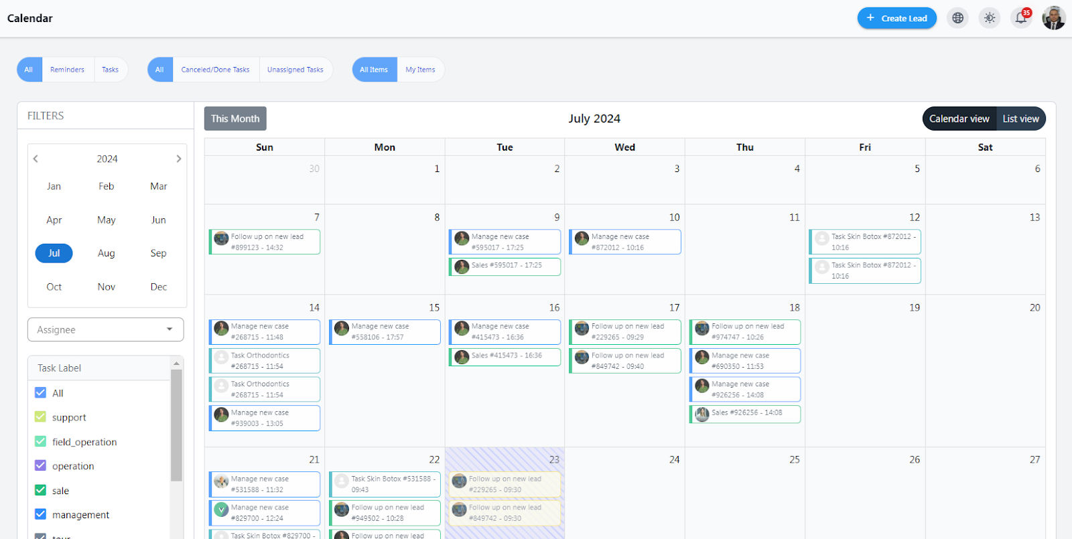Click avatar on Follow up lead #229265 - 09:29
The image size is (1072, 539).
(x=582, y=328)
